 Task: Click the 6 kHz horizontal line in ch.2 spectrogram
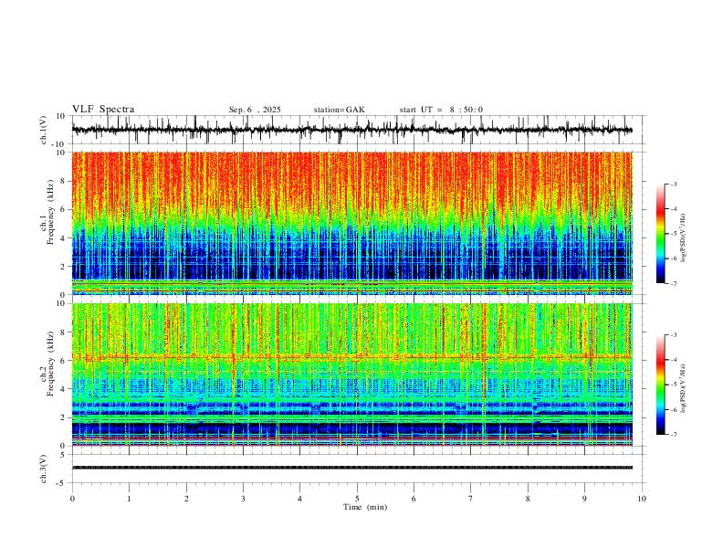pos(352,357)
